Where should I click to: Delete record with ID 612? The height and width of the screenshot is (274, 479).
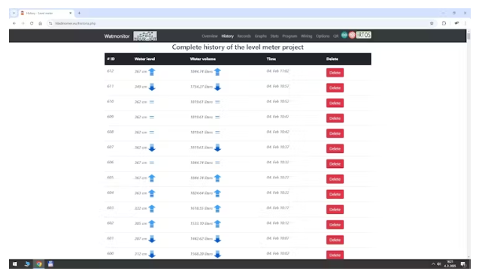click(335, 72)
